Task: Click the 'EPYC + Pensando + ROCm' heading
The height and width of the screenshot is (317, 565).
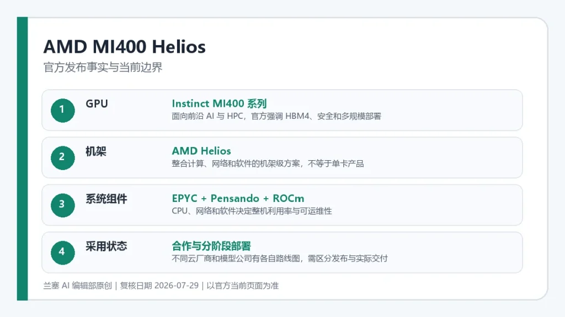Action: coord(238,198)
